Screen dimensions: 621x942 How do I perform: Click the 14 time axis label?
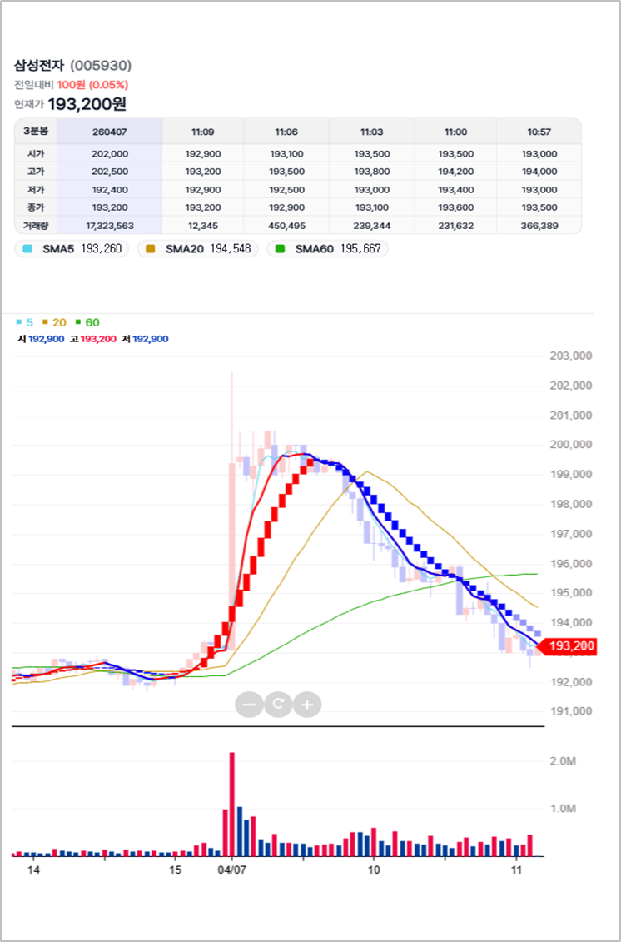pyautogui.click(x=33, y=870)
